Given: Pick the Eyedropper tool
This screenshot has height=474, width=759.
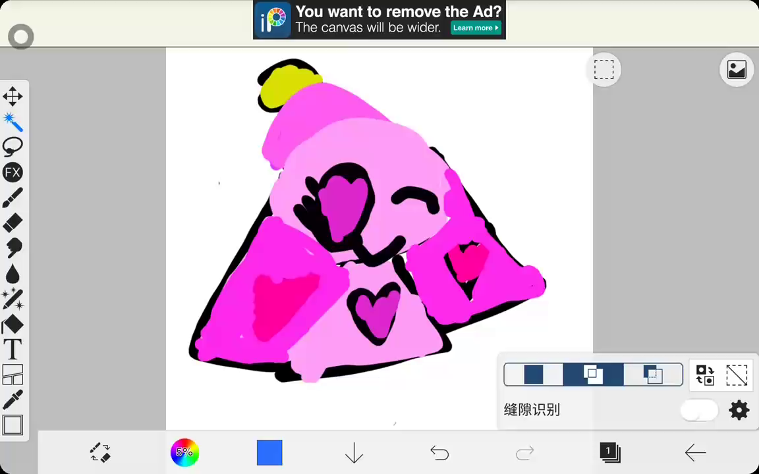Looking at the screenshot, I should 13,400.
